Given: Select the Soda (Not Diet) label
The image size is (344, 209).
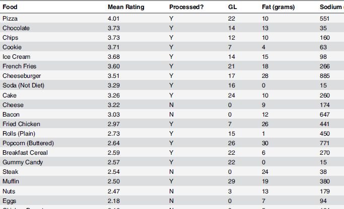Looking at the screenshot, I should click(x=23, y=85).
